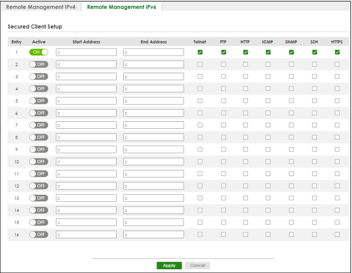Switch on the Active toggle for entry 9

(39, 149)
